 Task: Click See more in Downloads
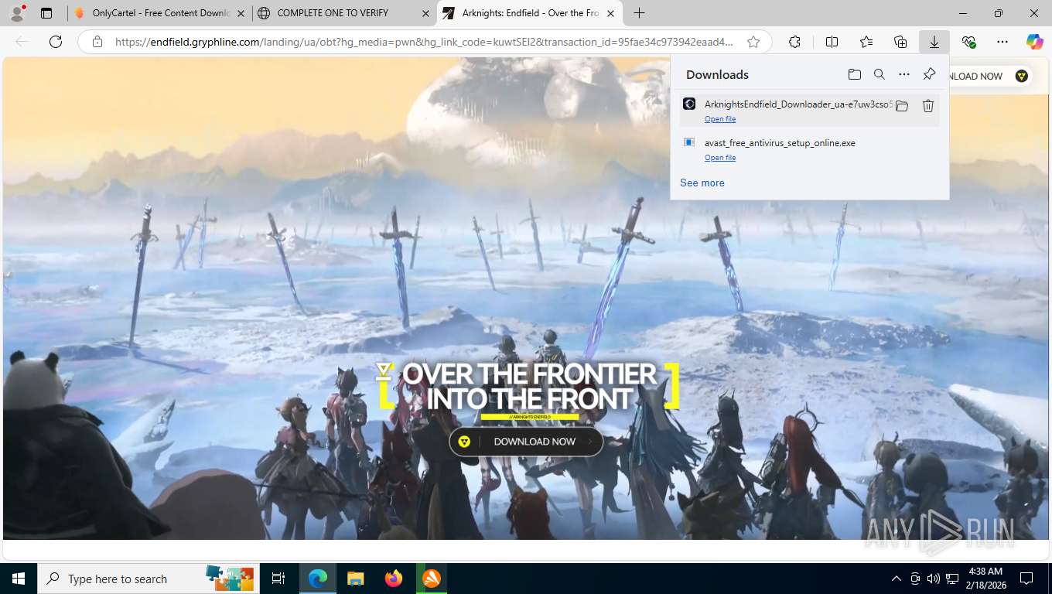coord(702,183)
